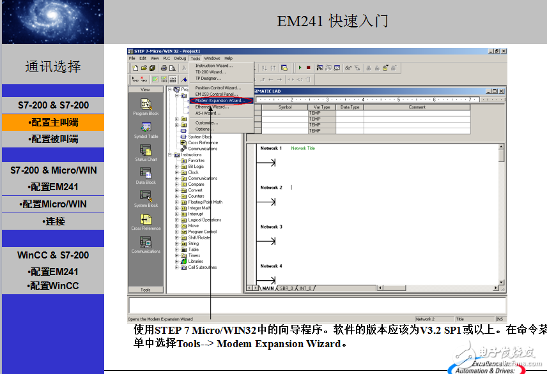Go to 配置被叫端 slide link
This screenshot has width=547, height=374.
tap(53, 139)
